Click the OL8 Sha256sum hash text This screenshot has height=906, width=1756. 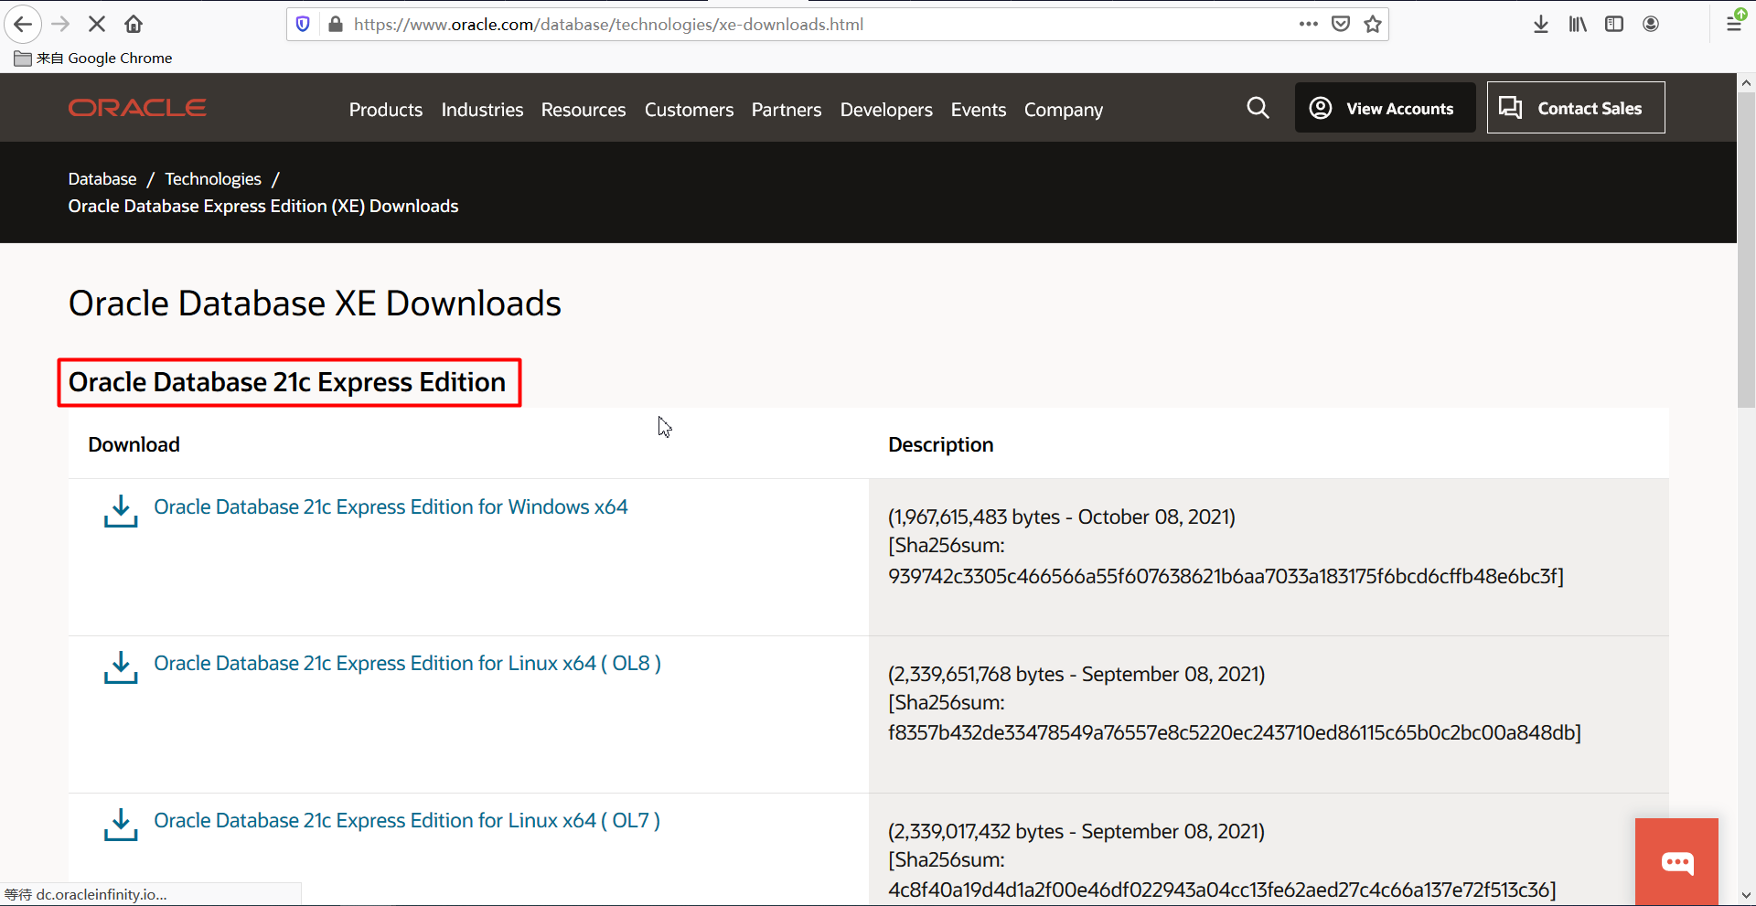(1234, 732)
